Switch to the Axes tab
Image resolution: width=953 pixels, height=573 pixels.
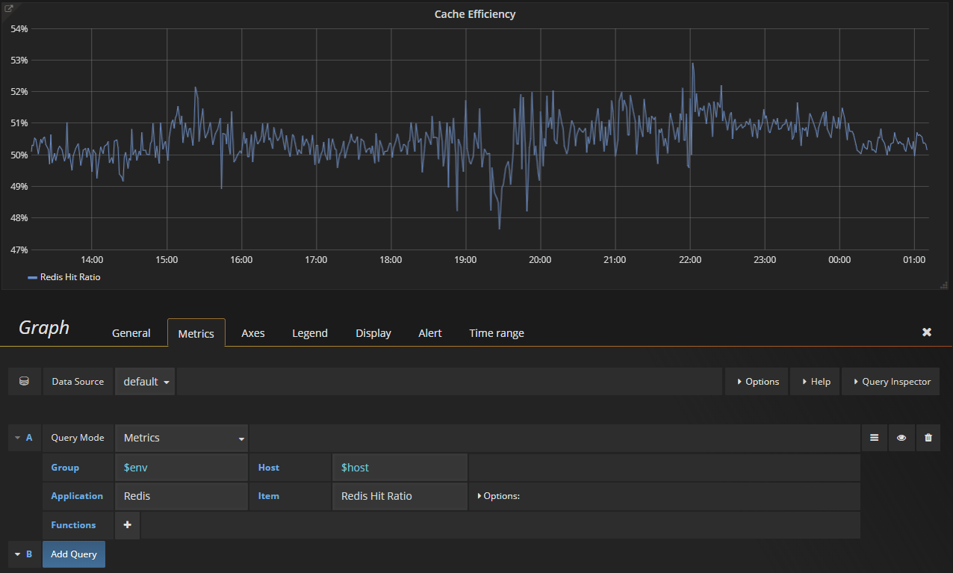click(252, 333)
